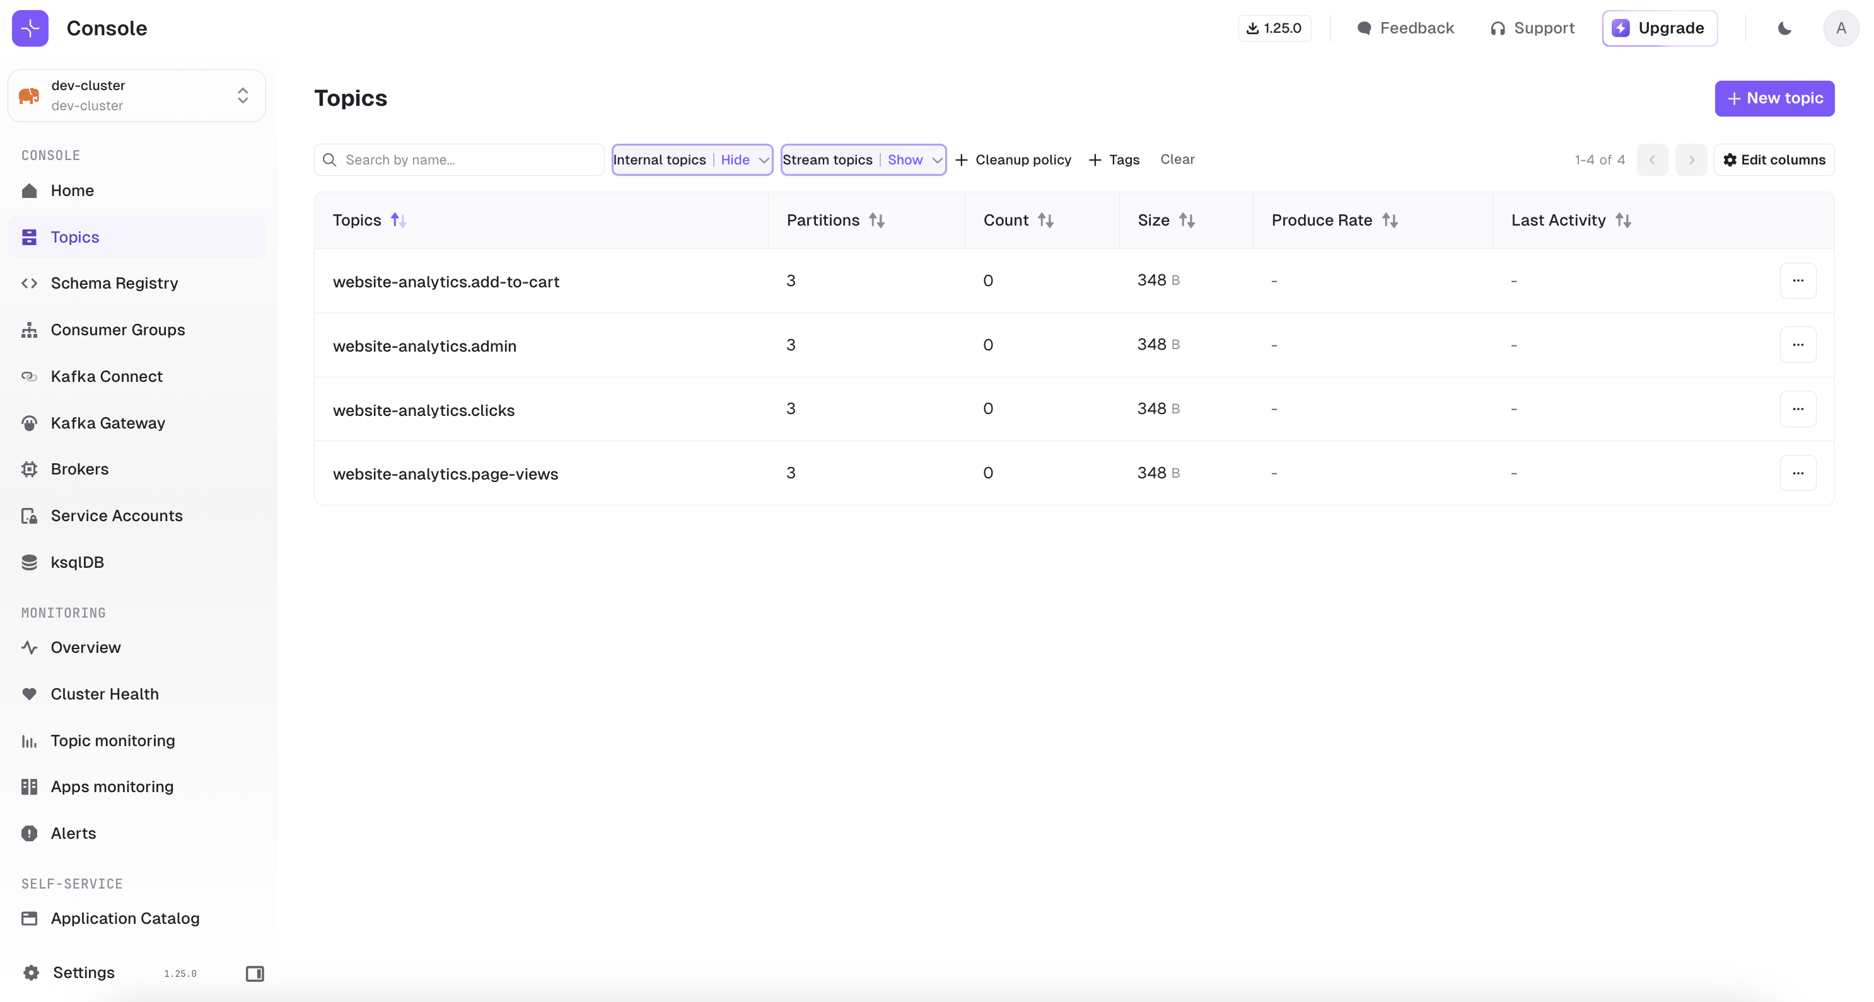Click Upgrade plan button

pyautogui.click(x=1661, y=27)
